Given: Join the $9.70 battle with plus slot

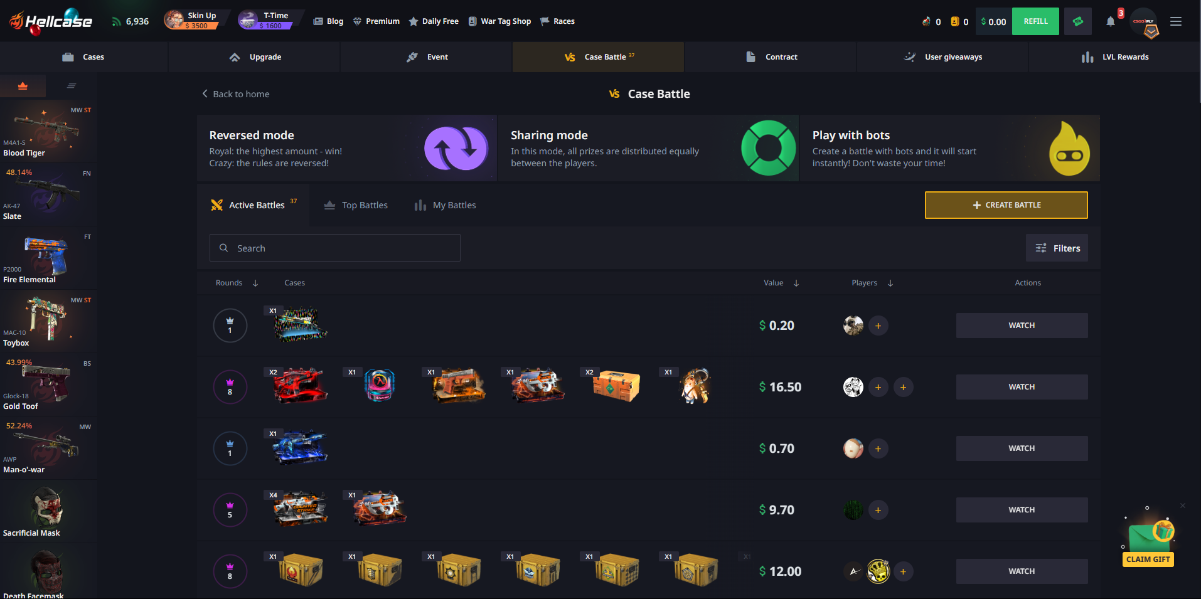Looking at the screenshot, I should (878, 510).
